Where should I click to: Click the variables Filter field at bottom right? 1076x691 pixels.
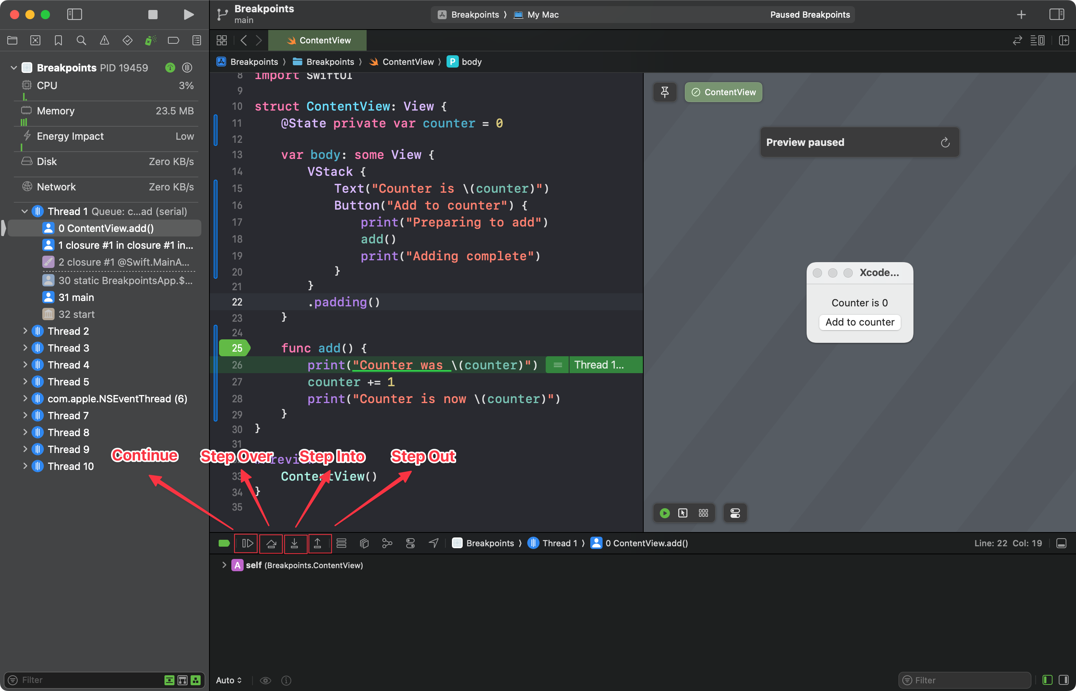pyautogui.click(x=966, y=680)
